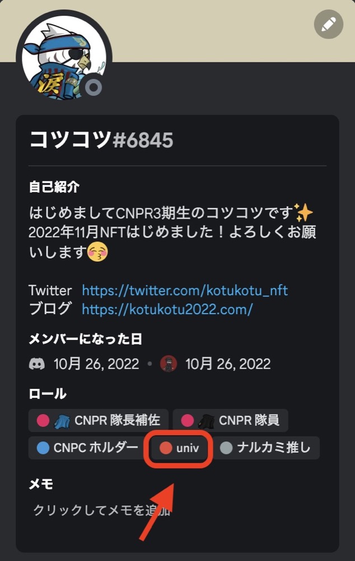Click the kissing face emoji in bio
The width and height of the screenshot is (355, 561).
tap(97, 252)
